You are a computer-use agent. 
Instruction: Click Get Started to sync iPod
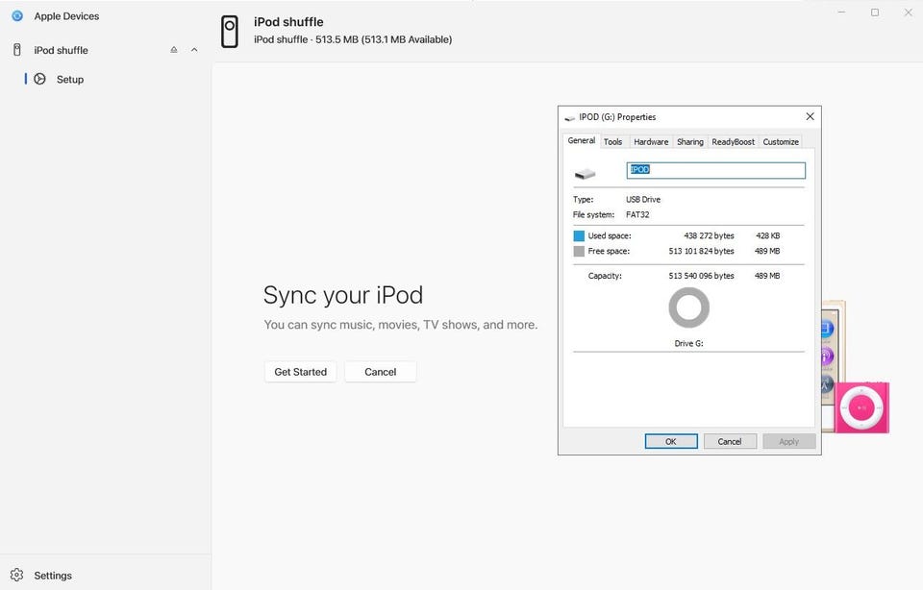pos(300,372)
